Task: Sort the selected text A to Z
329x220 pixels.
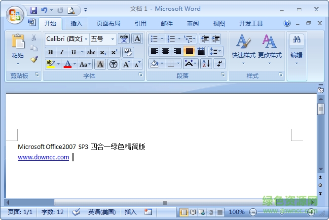Action: (x=206, y=64)
